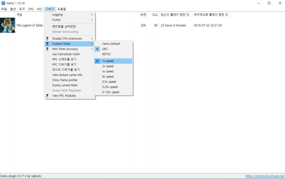285x179 pixels.
Task: Select RDTSC timer option
Action: click(114, 54)
